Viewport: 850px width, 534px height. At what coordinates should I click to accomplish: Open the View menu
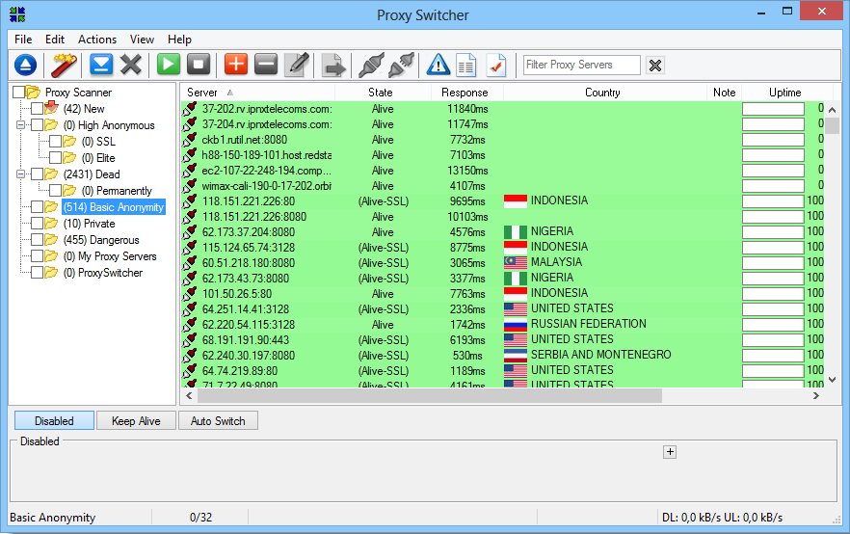[x=142, y=40]
